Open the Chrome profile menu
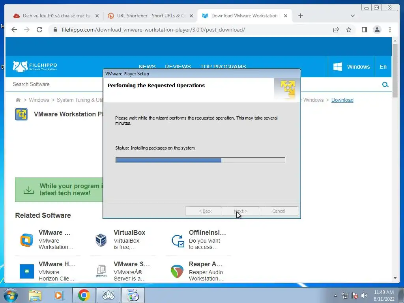 (377, 30)
